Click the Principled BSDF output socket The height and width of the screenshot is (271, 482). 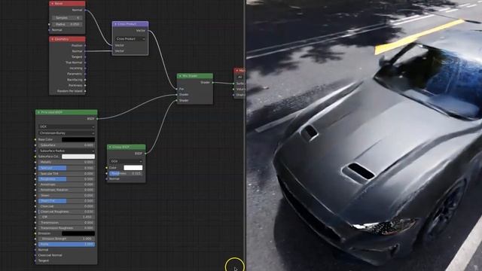point(97,119)
